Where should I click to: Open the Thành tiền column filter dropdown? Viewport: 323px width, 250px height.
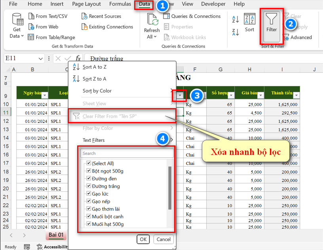(296, 95)
